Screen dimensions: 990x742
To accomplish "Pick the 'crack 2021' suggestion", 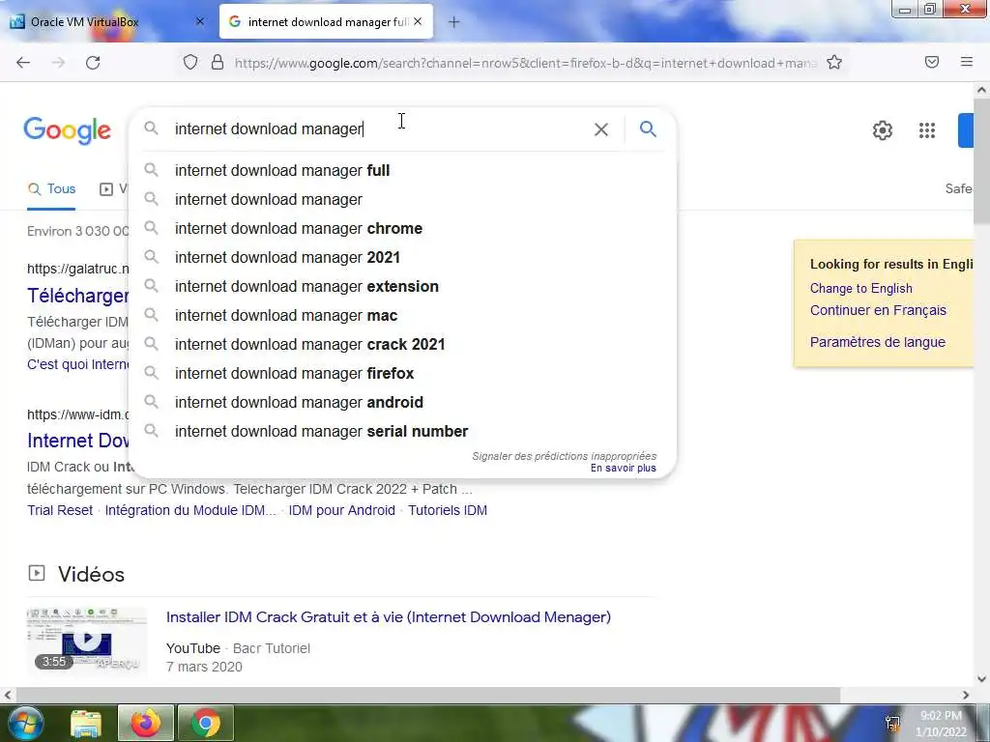I will 403,345.
